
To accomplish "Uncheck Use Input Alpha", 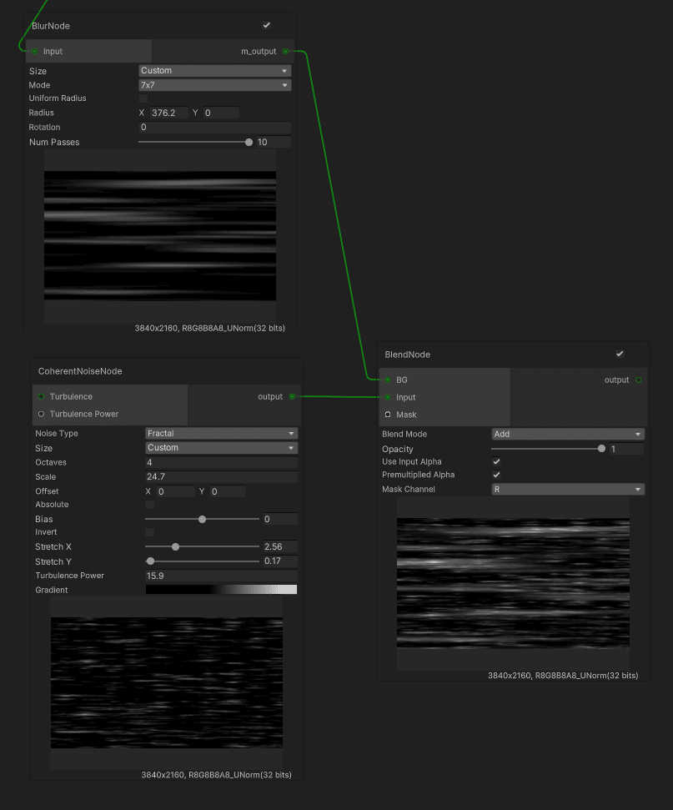I will point(496,462).
